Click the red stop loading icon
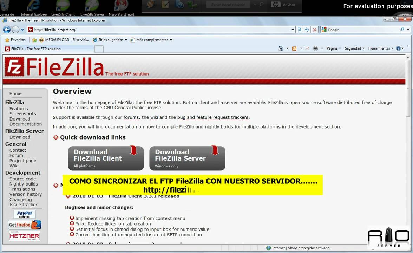 coord(315,30)
